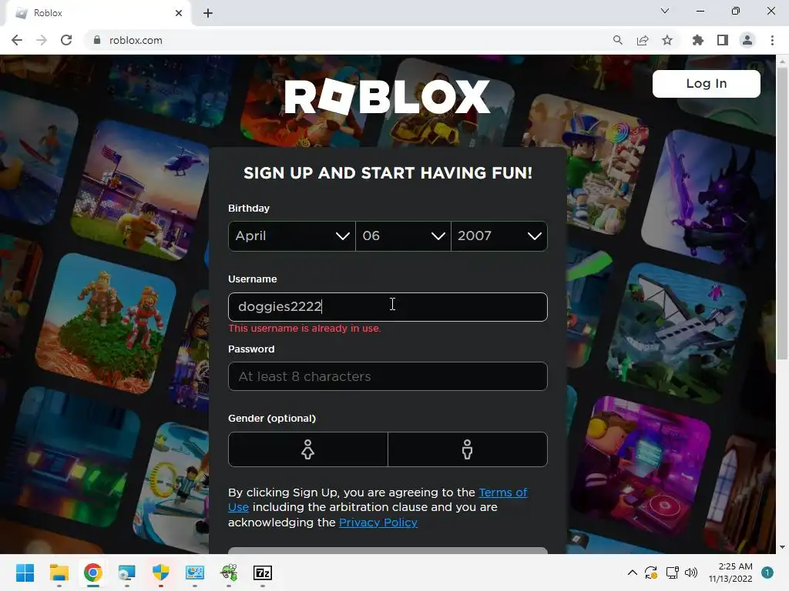Close the Roblox tab
789x591 pixels.
coord(179,13)
